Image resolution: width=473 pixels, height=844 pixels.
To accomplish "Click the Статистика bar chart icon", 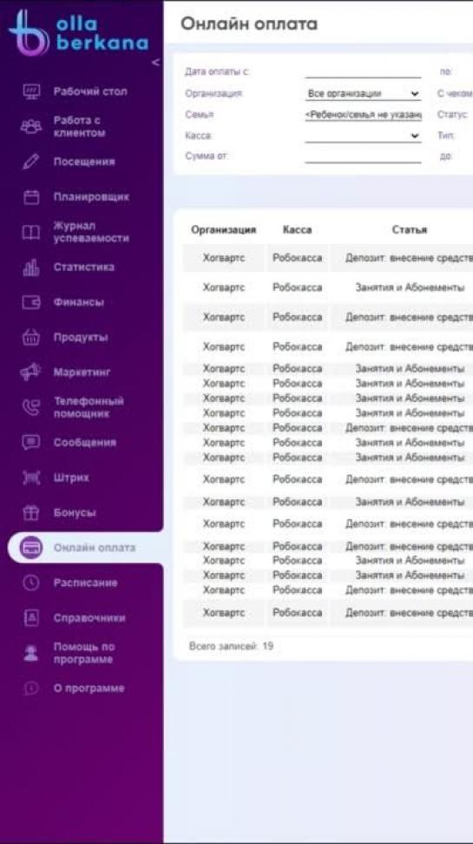I will click(28, 267).
